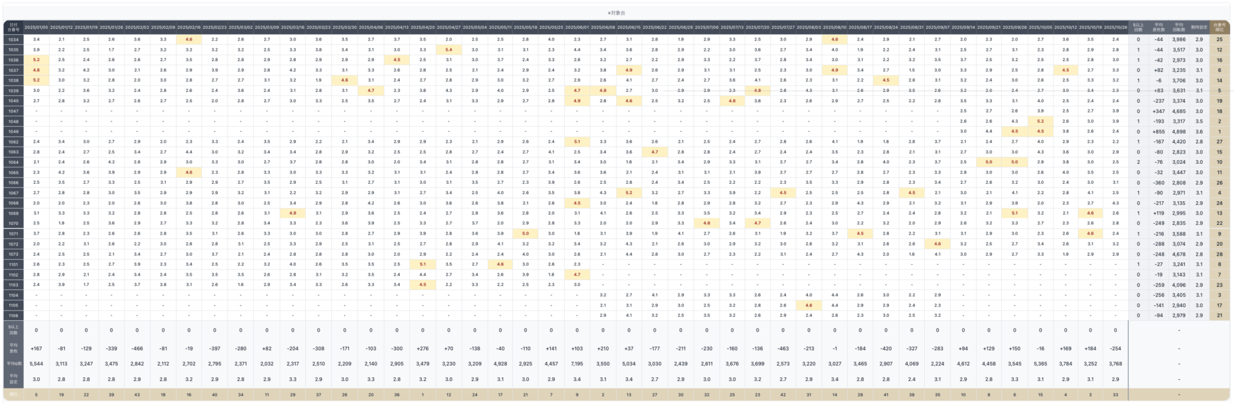Click the 5以上回数 column header on right
The width and height of the screenshot is (1234, 403).
pyautogui.click(x=1138, y=28)
